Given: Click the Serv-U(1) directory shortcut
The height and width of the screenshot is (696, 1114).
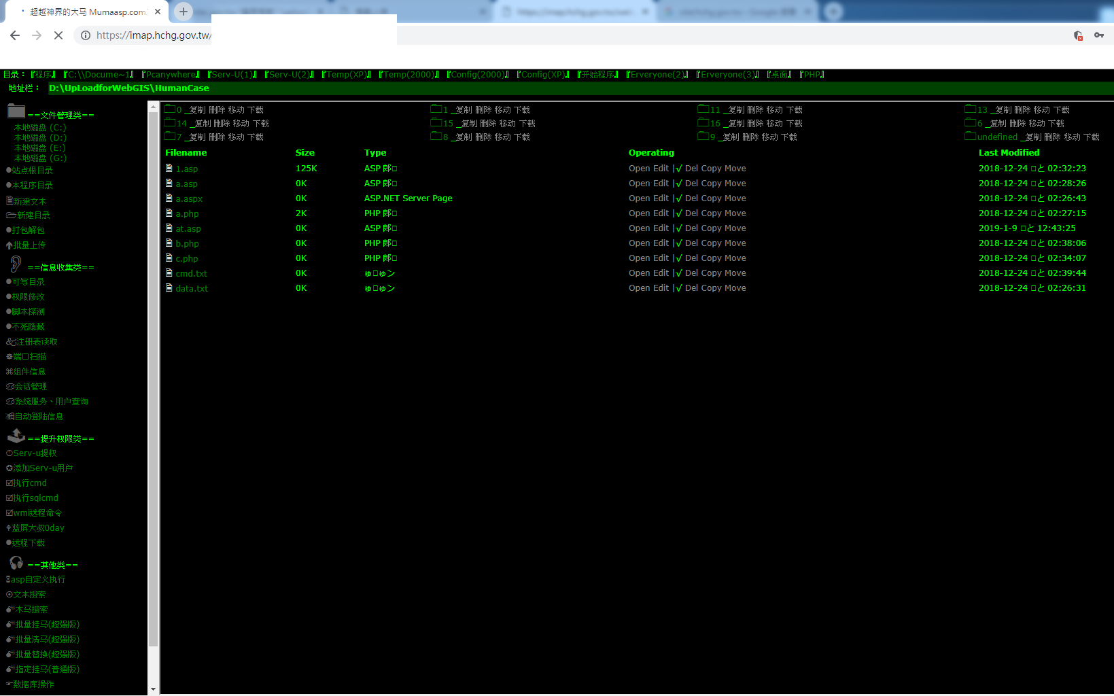Looking at the screenshot, I should click(232, 74).
